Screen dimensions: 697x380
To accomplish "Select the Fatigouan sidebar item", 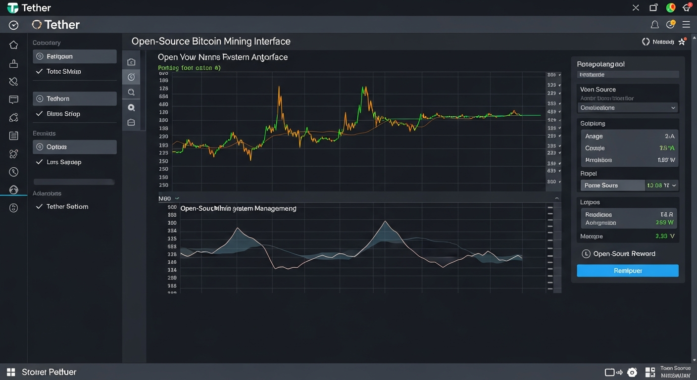I will point(74,56).
